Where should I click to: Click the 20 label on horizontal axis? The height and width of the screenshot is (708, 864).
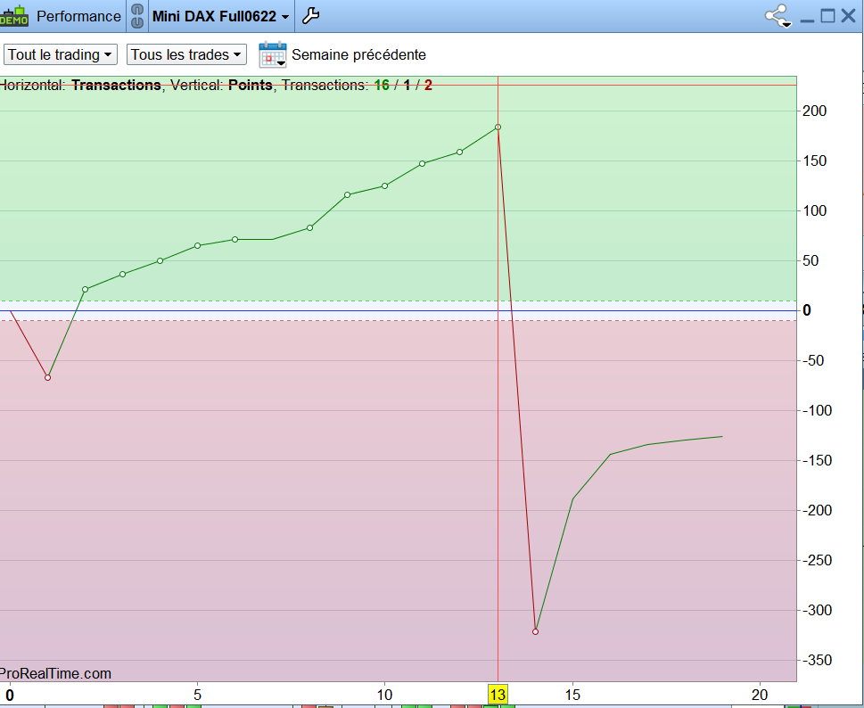[x=760, y=695]
